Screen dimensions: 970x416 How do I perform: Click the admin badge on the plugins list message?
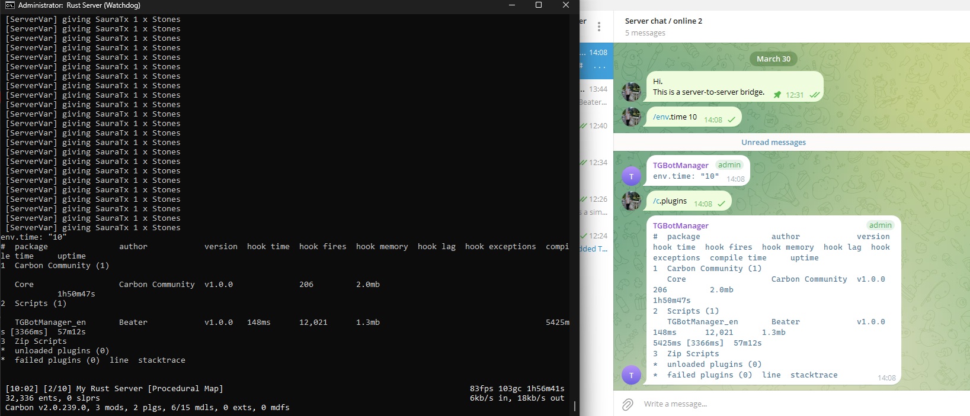pos(880,225)
